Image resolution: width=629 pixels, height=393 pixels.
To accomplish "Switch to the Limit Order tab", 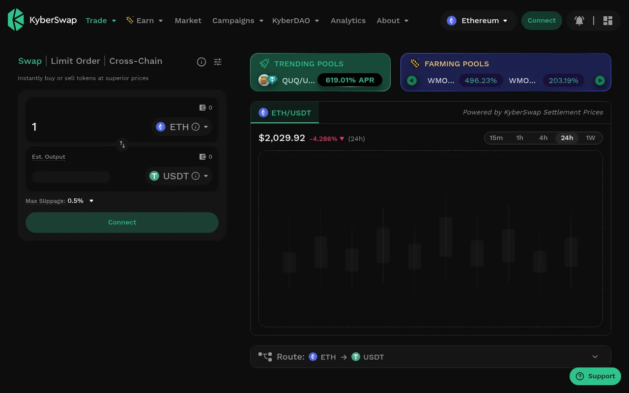I will pyautogui.click(x=75, y=61).
